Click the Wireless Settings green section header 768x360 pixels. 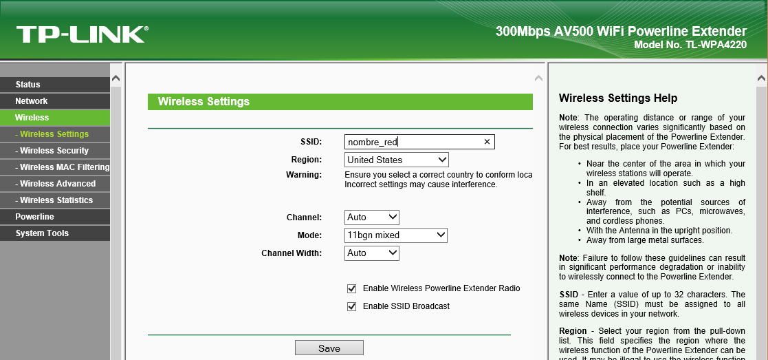(x=340, y=101)
